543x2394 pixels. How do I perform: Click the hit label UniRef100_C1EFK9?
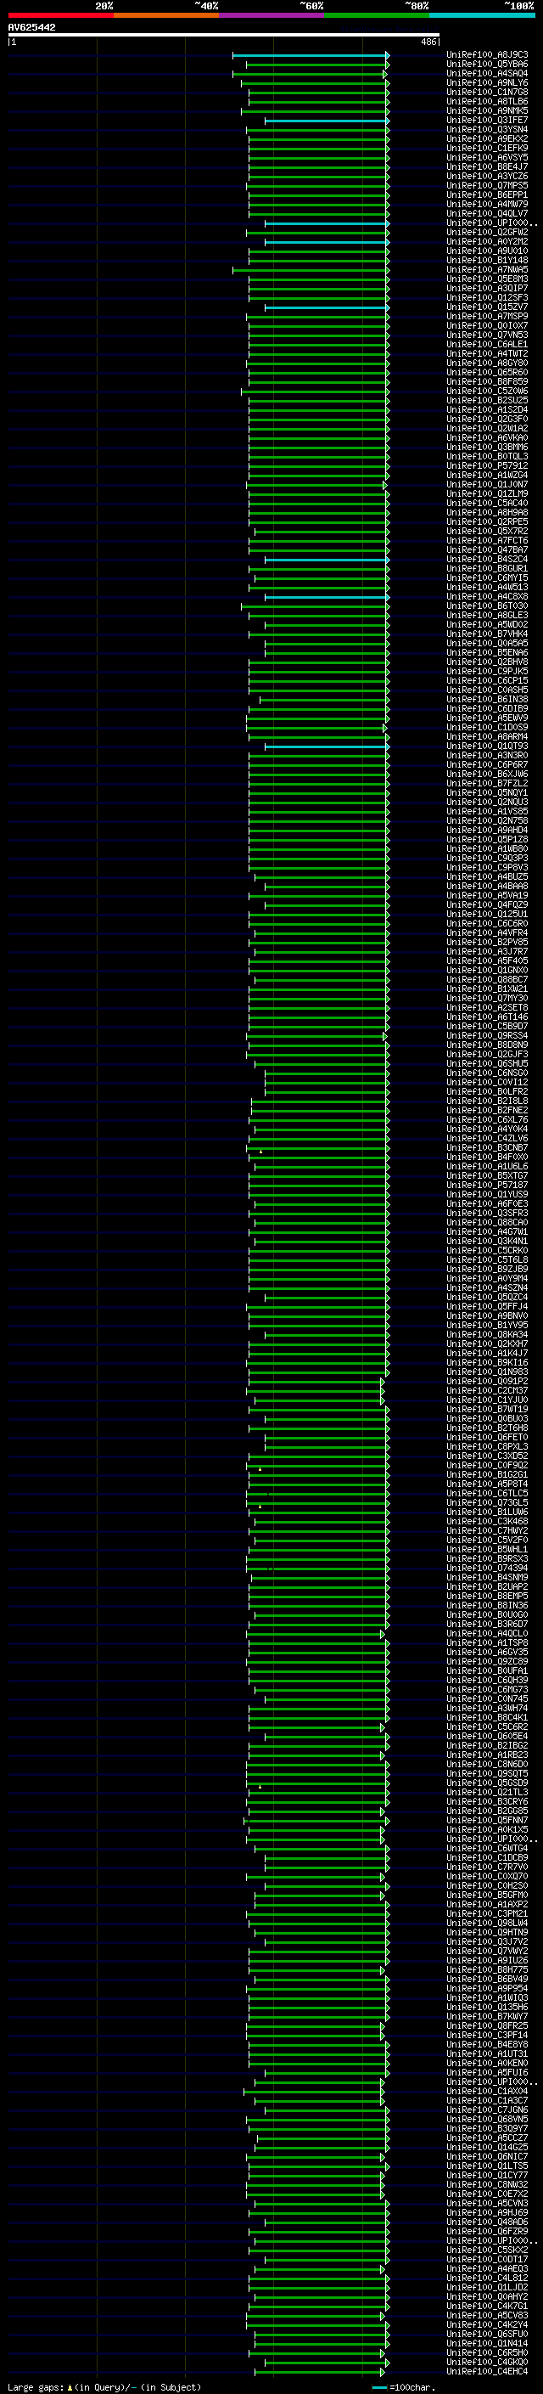(x=487, y=148)
